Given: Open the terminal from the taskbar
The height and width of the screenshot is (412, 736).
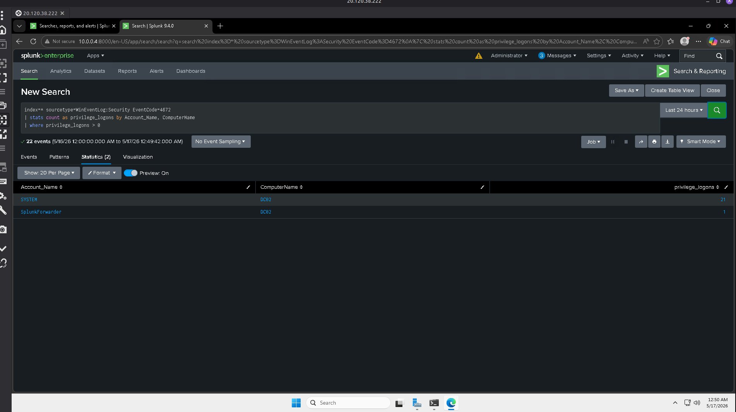Looking at the screenshot, I should tap(434, 403).
